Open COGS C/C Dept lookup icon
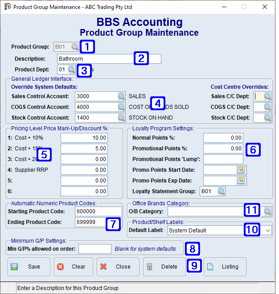279x294 pixels. 267,107
